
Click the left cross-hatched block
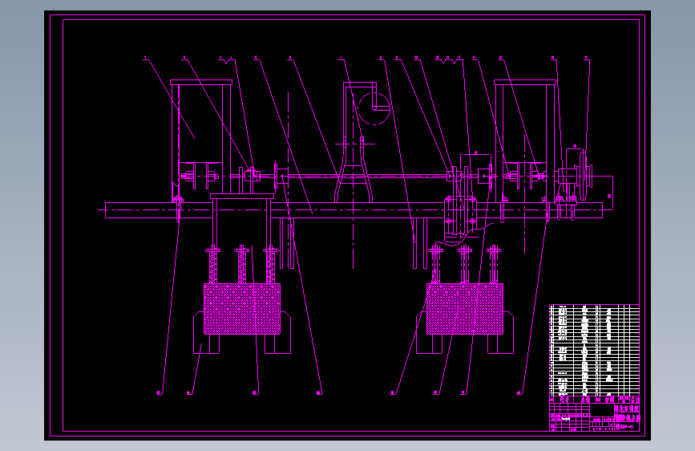pyautogui.click(x=242, y=309)
